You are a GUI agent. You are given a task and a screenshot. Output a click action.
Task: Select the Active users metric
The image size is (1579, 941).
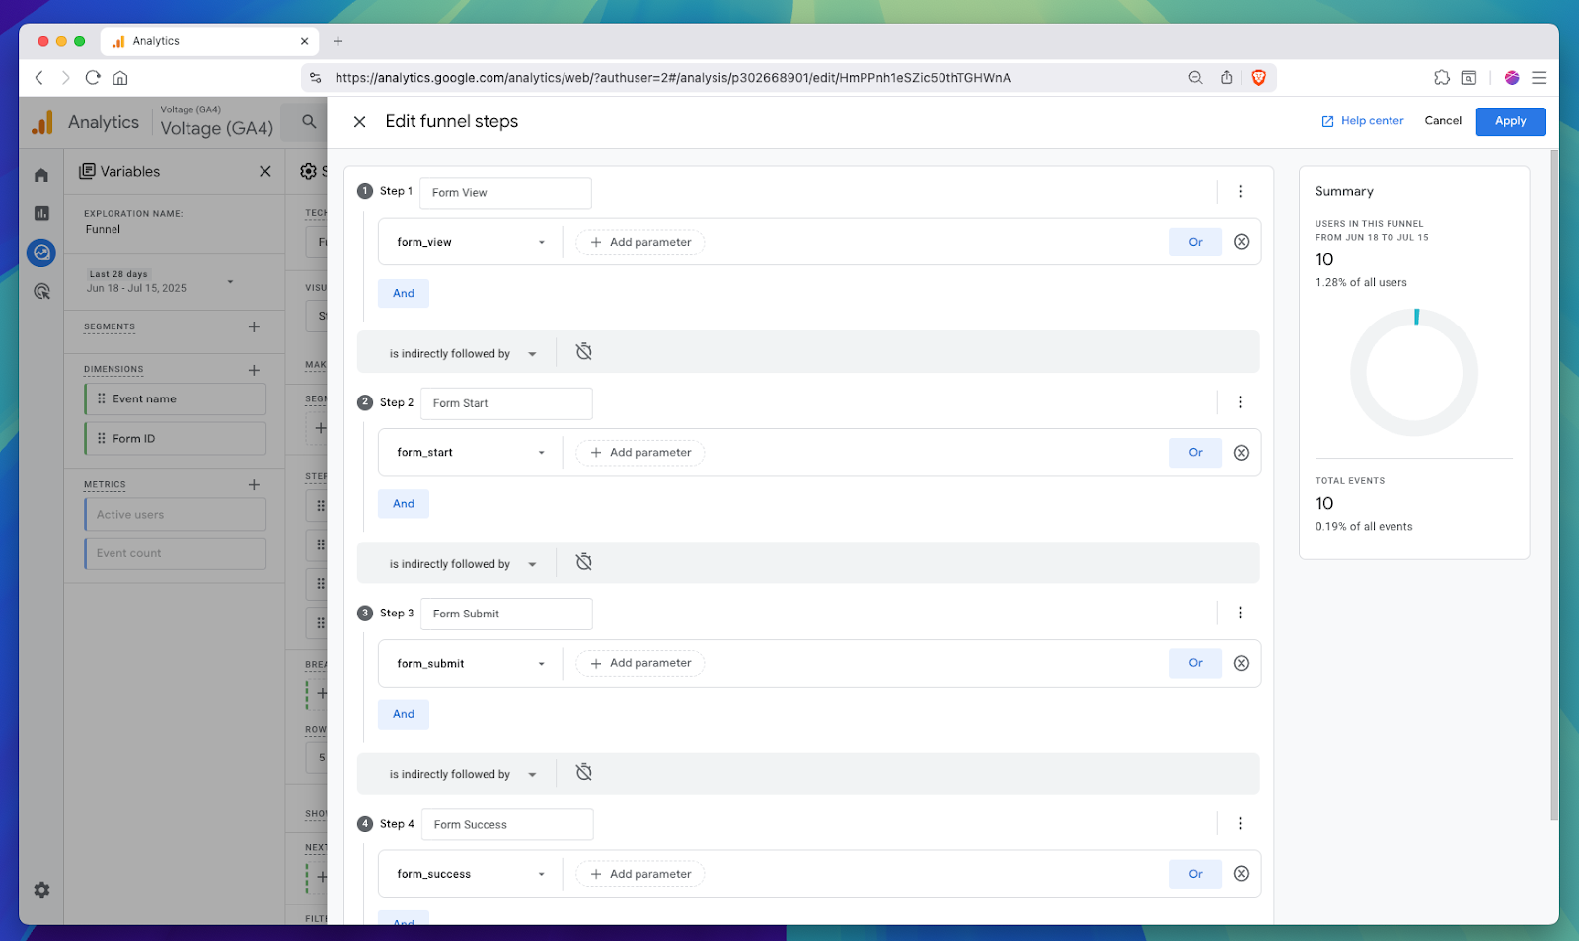(176, 514)
